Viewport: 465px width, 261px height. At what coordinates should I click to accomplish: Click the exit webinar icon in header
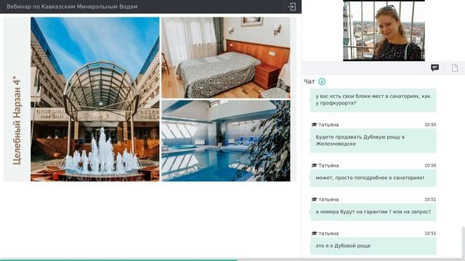(x=291, y=7)
